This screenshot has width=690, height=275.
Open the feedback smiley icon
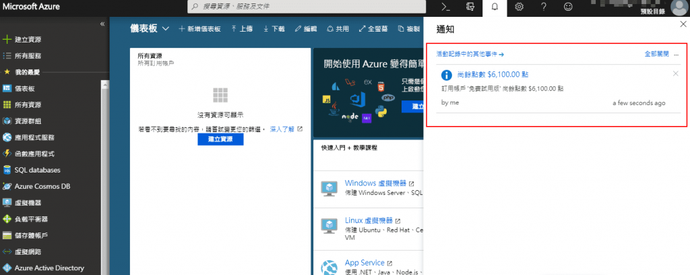point(569,7)
